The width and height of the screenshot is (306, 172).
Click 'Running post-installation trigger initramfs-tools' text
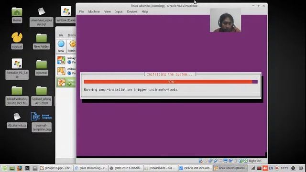[131, 89]
